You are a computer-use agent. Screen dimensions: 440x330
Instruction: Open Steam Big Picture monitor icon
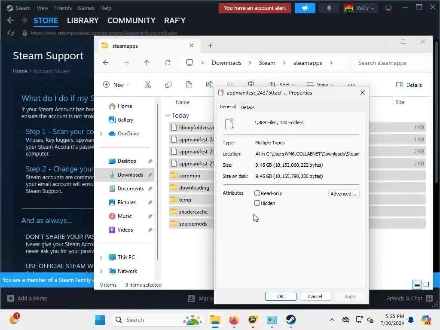click(x=388, y=8)
